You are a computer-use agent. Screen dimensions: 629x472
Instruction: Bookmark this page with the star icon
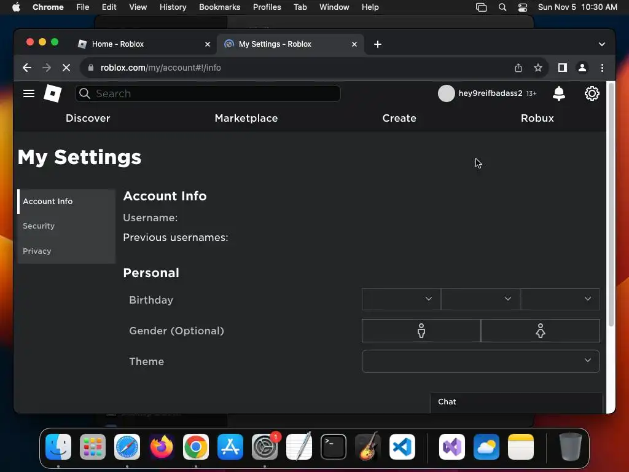coord(538,68)
